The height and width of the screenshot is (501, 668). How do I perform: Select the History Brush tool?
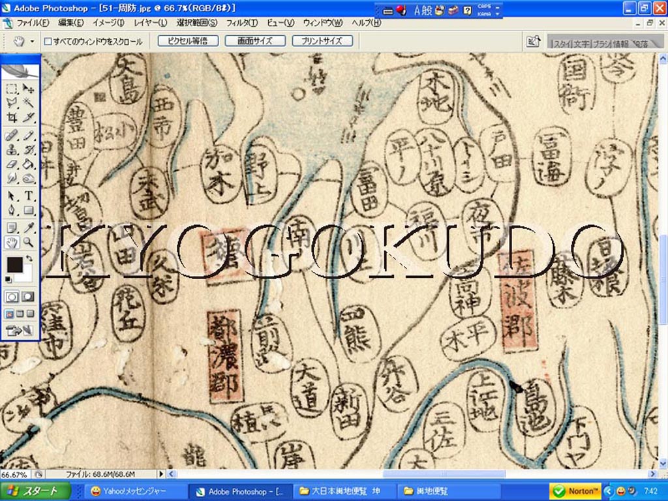click(x=28, y=149)
